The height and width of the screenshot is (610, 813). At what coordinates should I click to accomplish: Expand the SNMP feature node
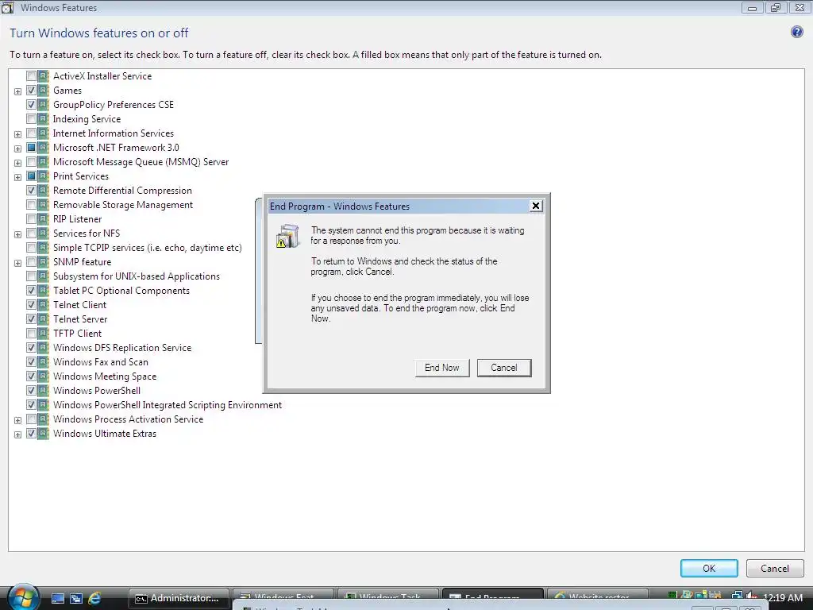(17, 263)
